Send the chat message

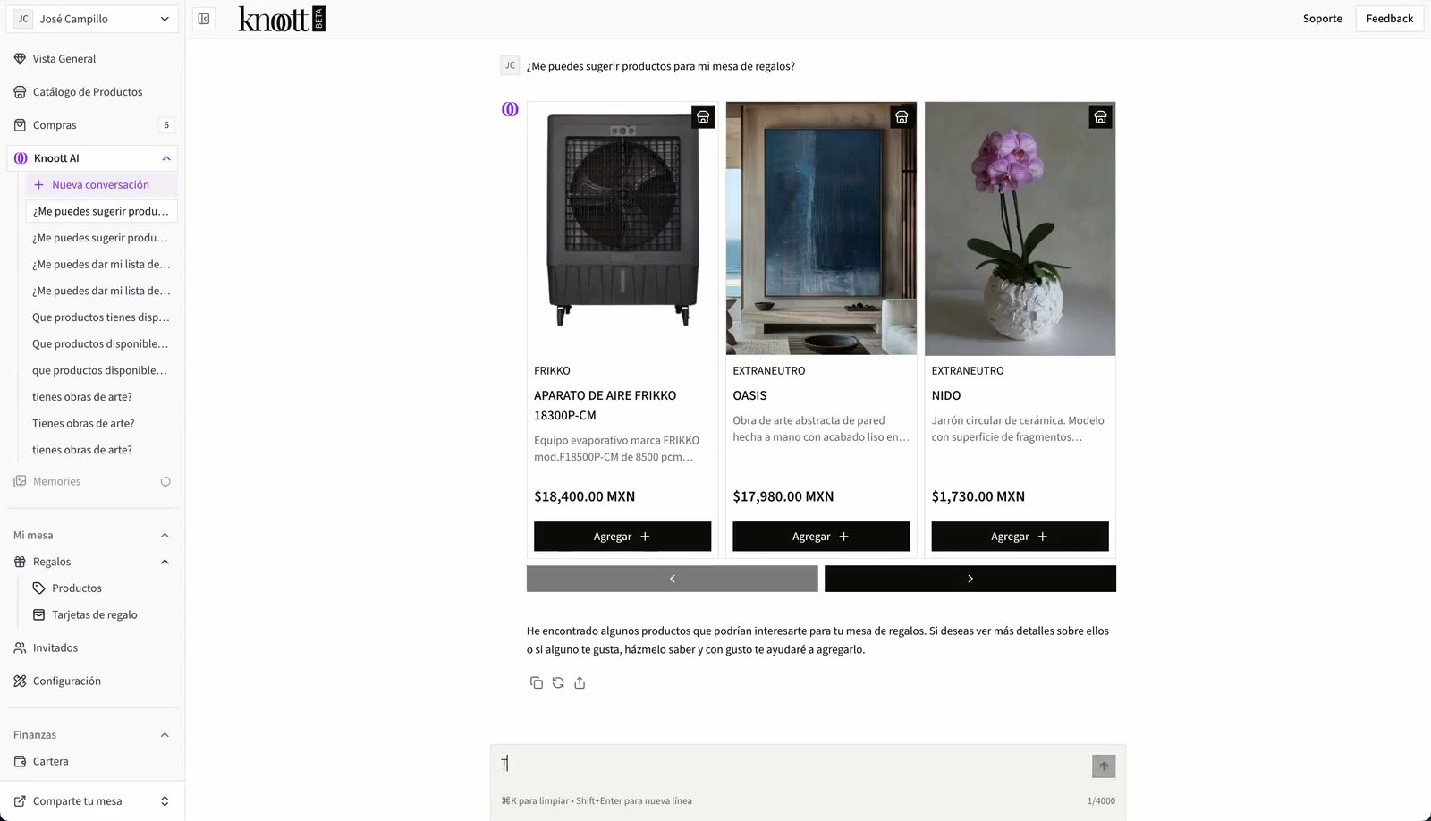[1103, 766]
